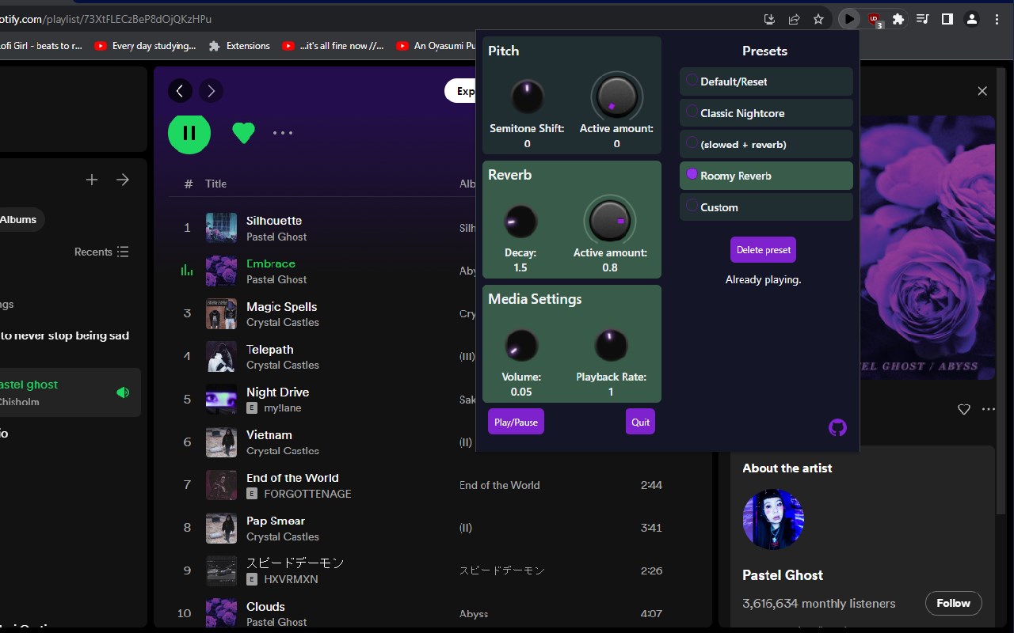Pause playback with the green pause button
1014x633 pixels.
point(189,133)
